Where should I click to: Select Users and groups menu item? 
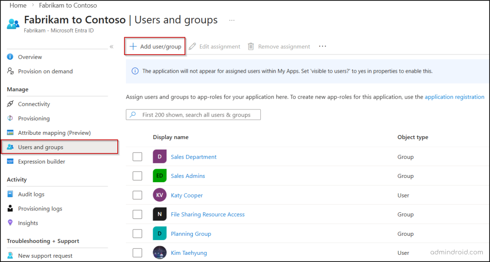click(x=60, y=147)
